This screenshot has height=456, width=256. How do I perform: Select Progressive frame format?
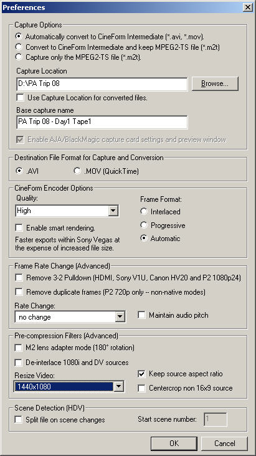click(x=144, y=226)
